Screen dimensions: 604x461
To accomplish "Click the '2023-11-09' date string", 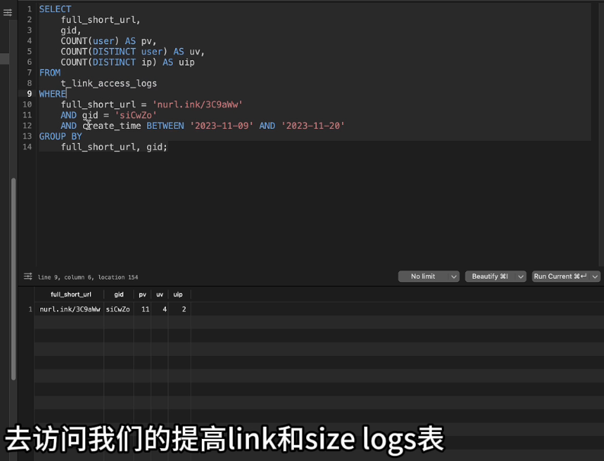I will [x=222, y=126].
